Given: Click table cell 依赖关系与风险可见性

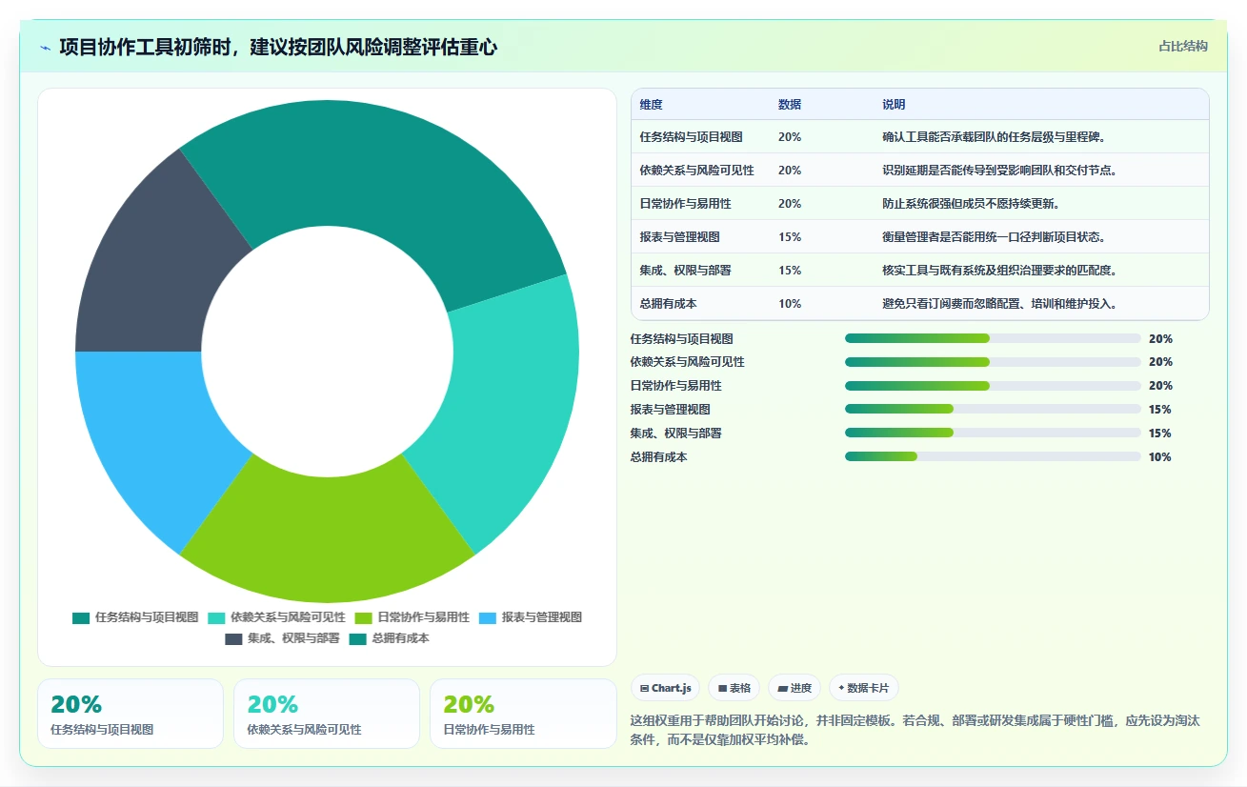Looking at the screenshot, I should click(x=697, y=171).
